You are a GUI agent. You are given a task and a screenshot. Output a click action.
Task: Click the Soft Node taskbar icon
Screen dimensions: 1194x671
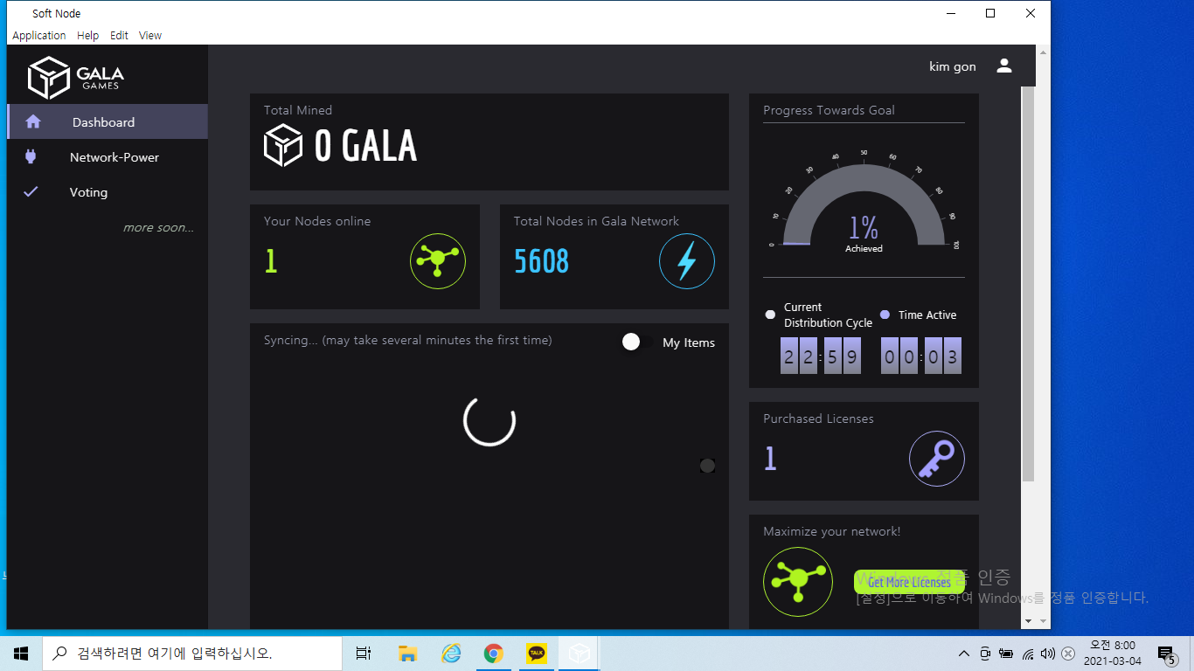point(580,654)
